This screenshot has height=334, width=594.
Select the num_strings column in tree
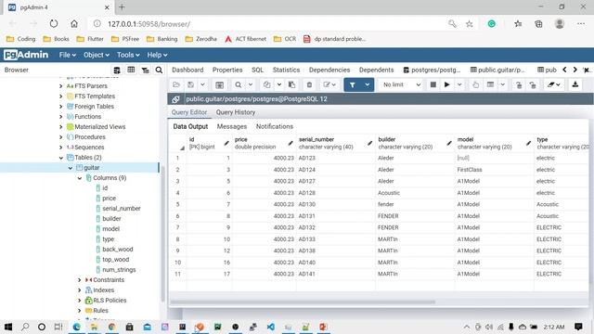119,270
